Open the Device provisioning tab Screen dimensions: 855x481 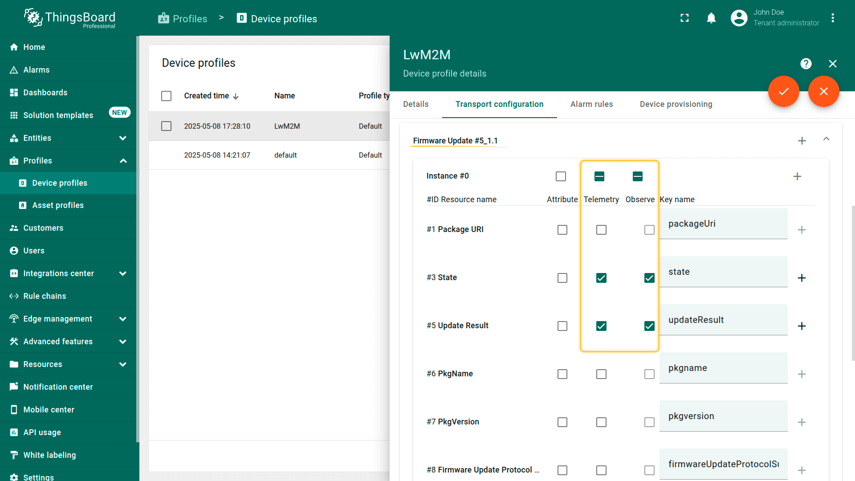point(676,104)
